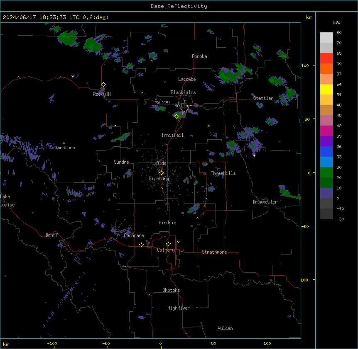Select the timestamp 2024/06/17 18:23:33 UTC
The width and height of the screenshot is (358, 349).
click(x=41, y=17)
